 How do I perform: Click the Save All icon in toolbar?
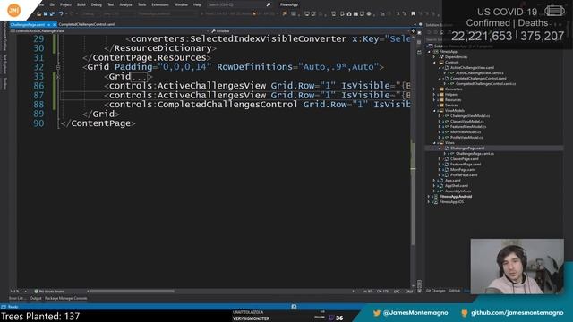(52, 14)
